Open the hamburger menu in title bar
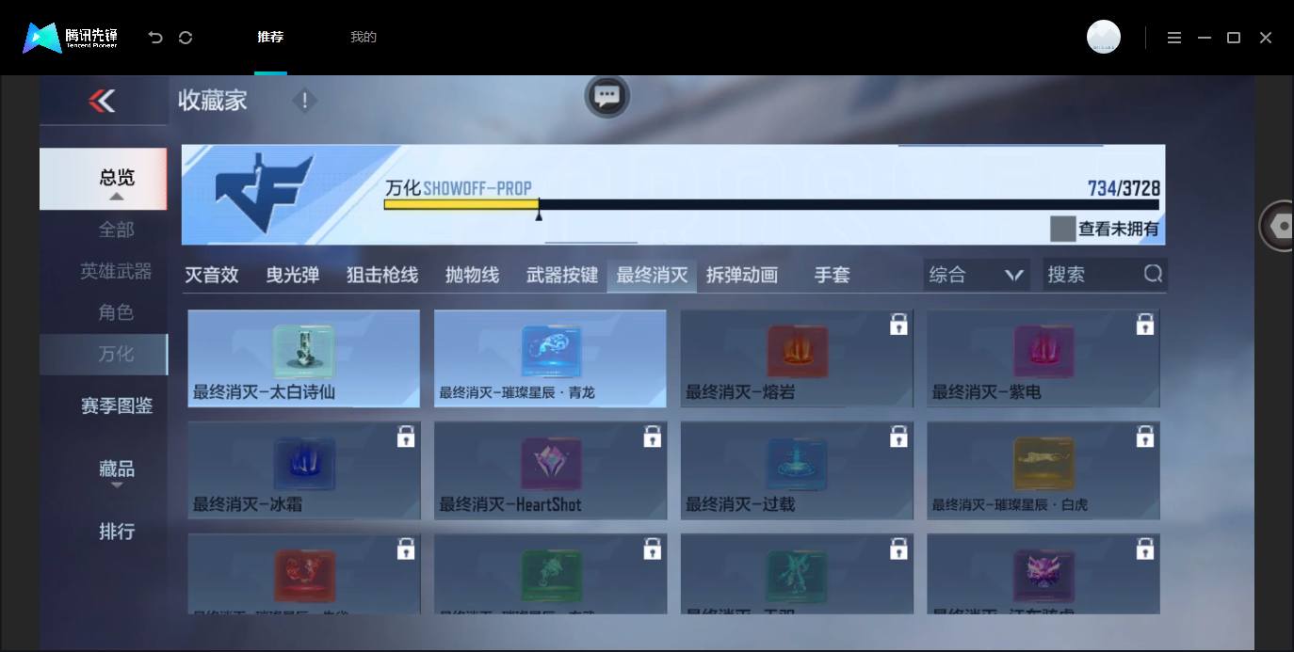Image resolution: width=1294 pixels, height=652 pixels. [x=1173, y=38]
